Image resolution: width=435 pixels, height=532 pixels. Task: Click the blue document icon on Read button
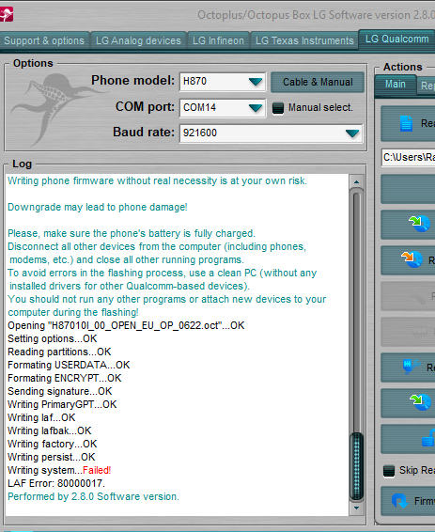(406, 123)
